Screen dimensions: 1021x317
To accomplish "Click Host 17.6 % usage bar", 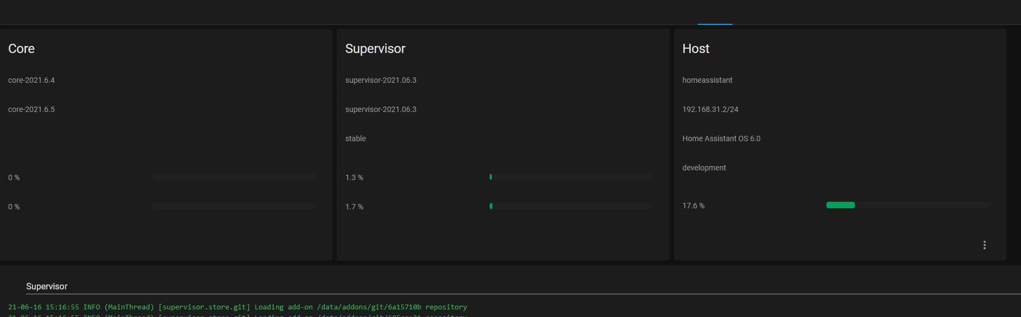I will click(x=908, y=205).
